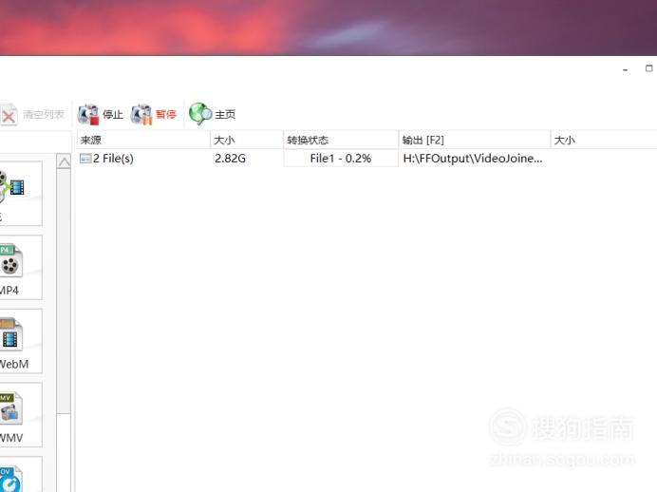Click the rightmost 大小 column header
Image resolution: width=657 pixels, height=492 pixels.
(x=604, y=140)
